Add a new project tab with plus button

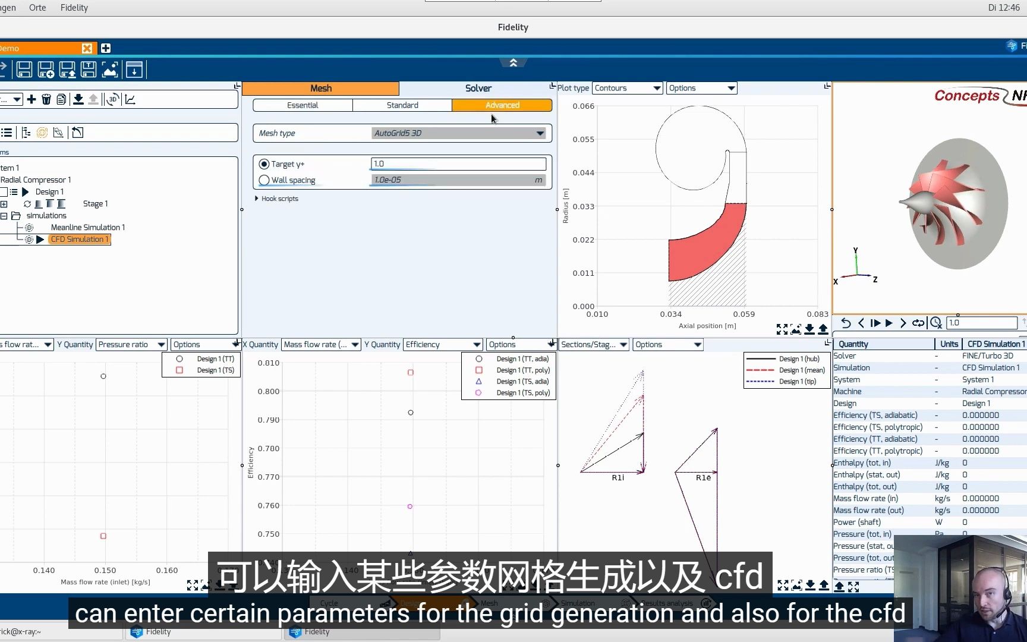pyautogui.click(x=105, y=48)
